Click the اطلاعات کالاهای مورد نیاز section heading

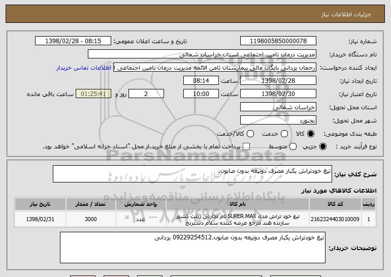pos(339,191)
